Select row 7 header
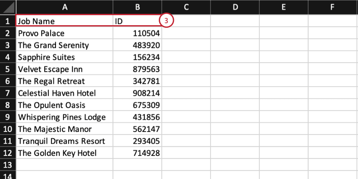The image size is (358, 179). click(x=8, y=93)
